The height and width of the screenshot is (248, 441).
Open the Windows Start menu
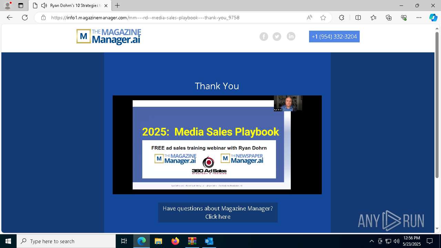click(x=8, y=241)
